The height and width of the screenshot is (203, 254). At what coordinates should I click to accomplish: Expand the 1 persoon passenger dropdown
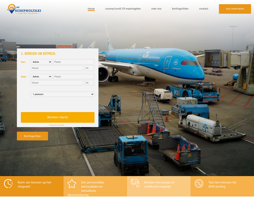coord(63,94)
